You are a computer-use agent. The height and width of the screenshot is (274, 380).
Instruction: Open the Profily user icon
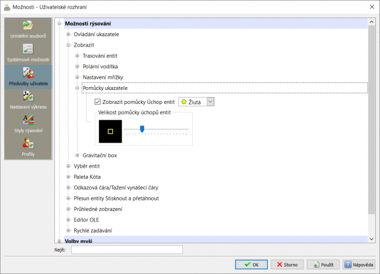(28, 143)
